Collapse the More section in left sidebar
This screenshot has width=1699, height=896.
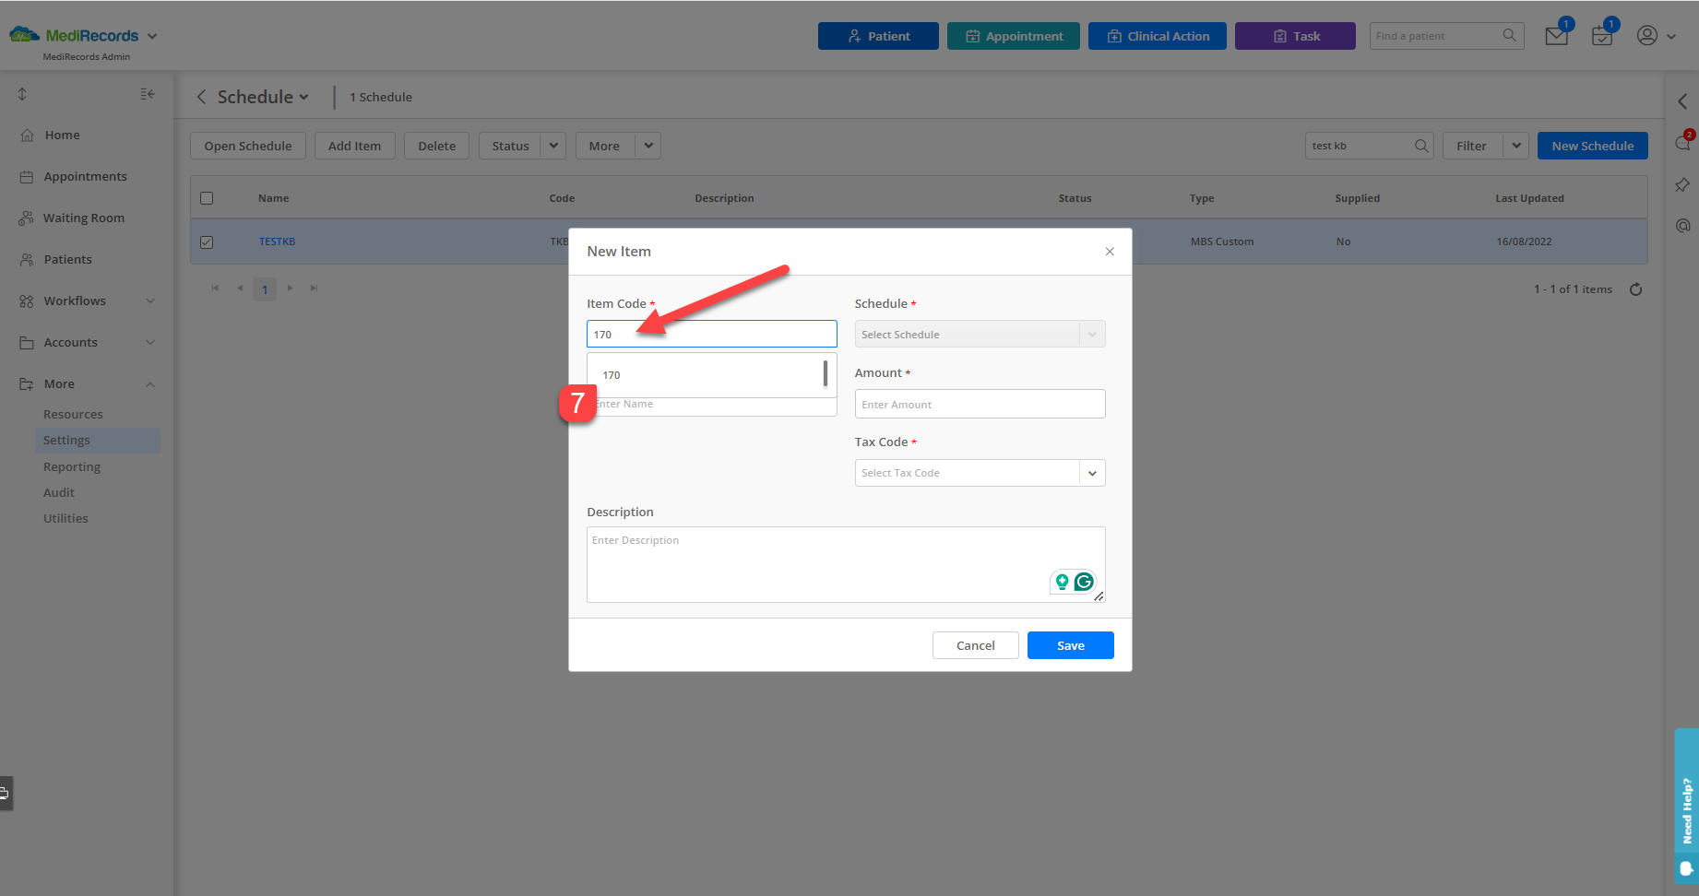[x=150, y=383]
